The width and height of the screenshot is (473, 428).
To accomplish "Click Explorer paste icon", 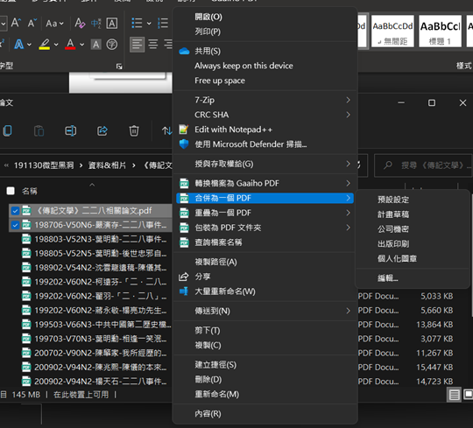I will coord(39,130).
